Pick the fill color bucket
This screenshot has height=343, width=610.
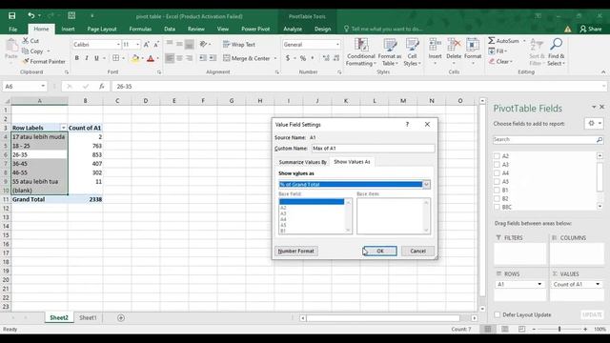135,58
